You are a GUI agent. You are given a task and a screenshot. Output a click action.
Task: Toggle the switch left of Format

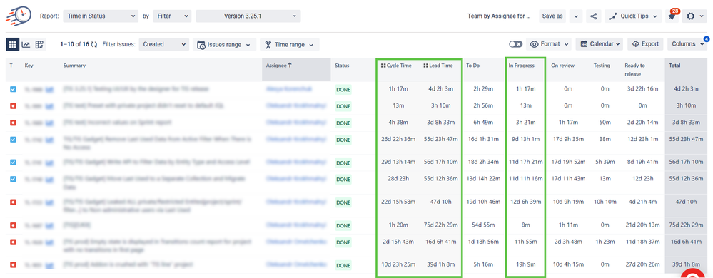(515, 44)
